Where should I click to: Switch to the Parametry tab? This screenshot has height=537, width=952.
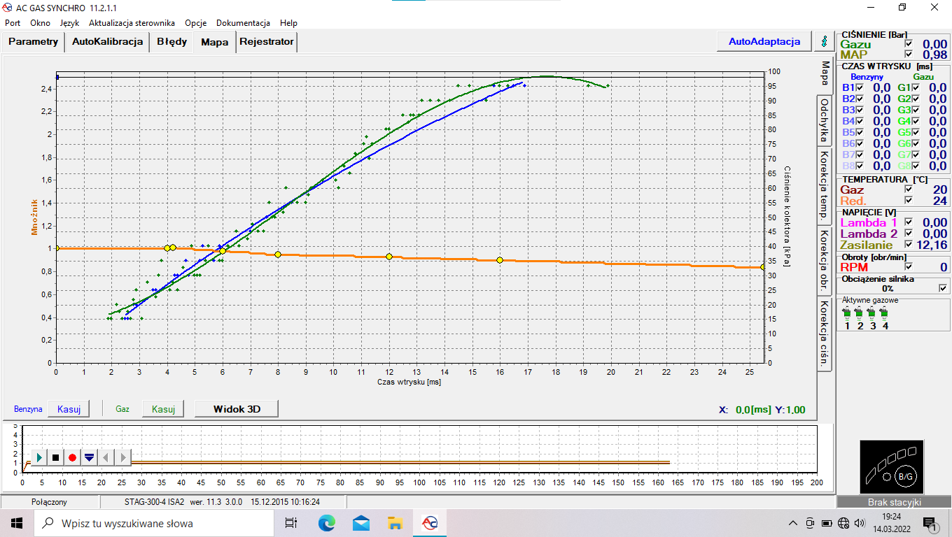coord(34,41)
